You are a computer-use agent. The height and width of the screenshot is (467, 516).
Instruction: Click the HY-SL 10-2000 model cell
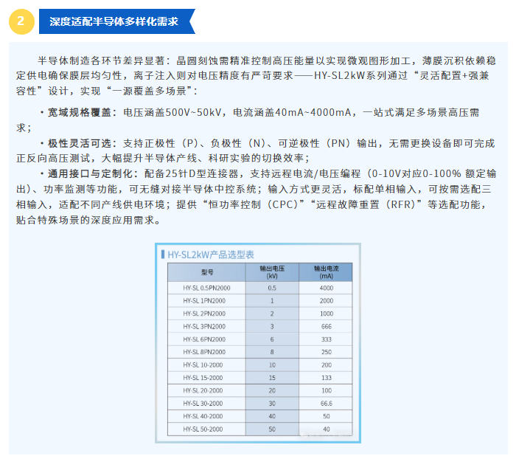(204, 365)
